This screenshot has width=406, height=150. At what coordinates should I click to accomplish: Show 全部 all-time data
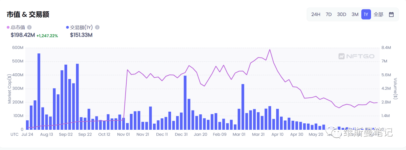click(378, 15)
